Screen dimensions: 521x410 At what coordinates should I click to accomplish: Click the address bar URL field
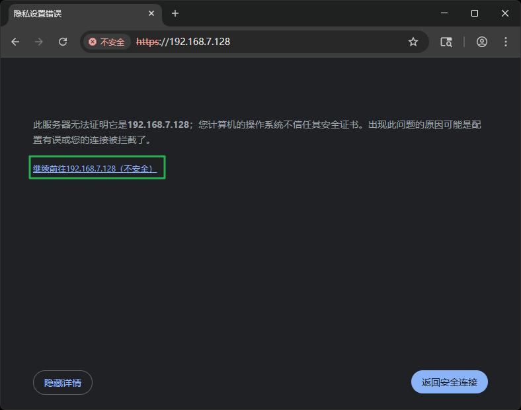tap(298, 42)
